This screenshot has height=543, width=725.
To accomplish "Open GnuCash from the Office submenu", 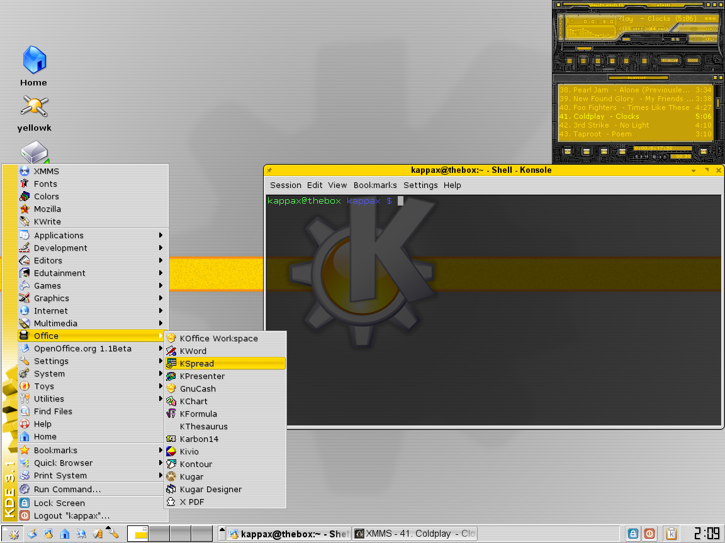I will coord(225,389).
